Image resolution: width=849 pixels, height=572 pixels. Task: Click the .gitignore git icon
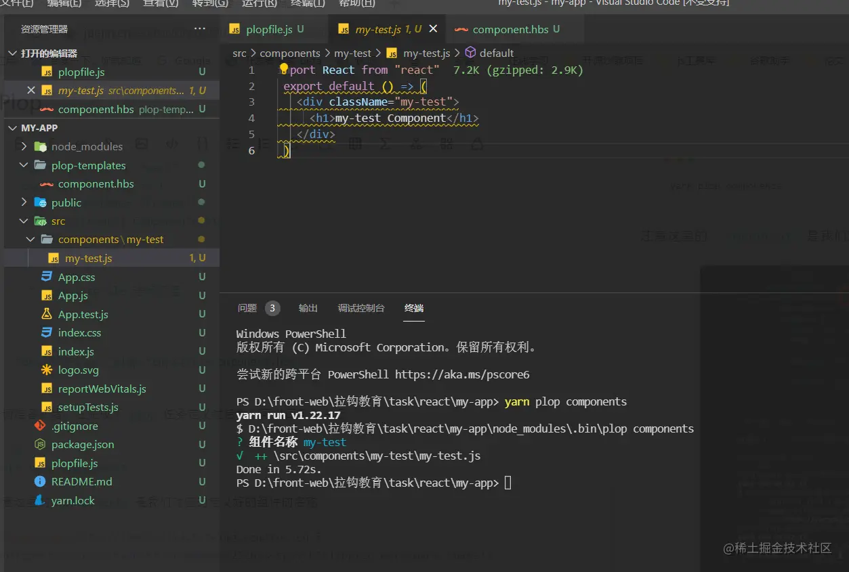(x=40, y=426)
